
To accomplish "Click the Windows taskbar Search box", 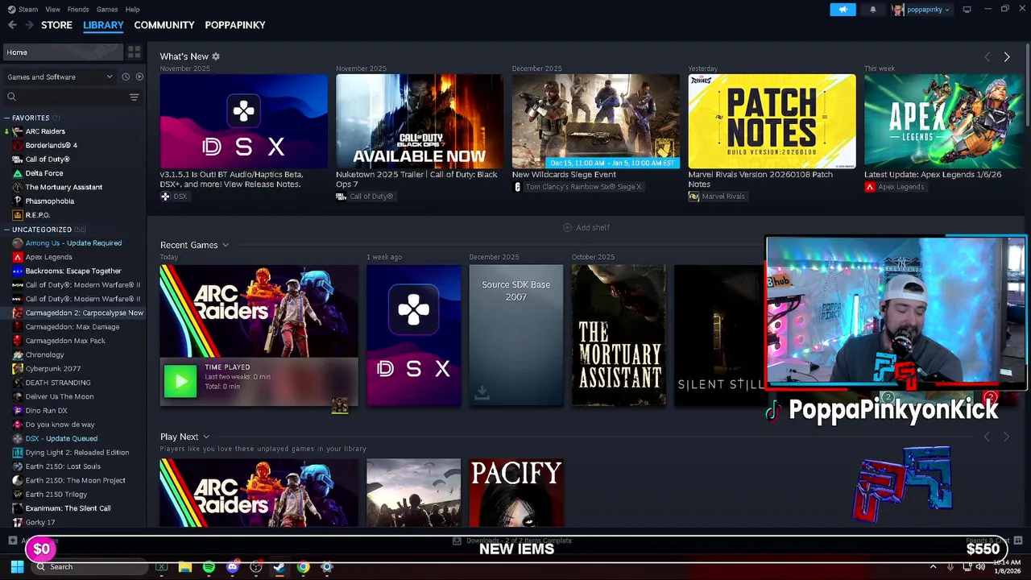I will click(89, 567).
